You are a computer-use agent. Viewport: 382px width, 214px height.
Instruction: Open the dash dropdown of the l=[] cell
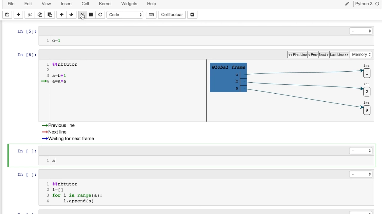(x=361, y=174)
